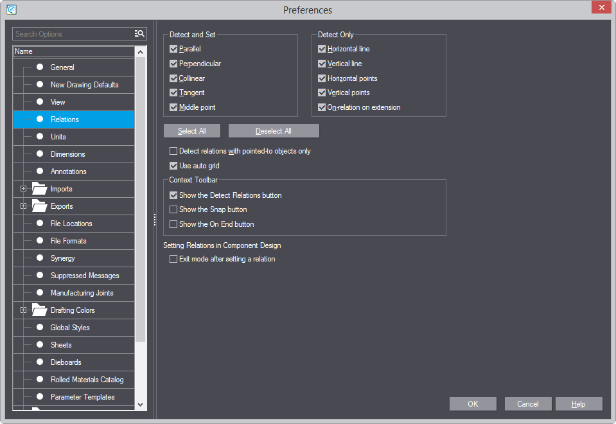Select Annotations in the options tree

[74, 172]
